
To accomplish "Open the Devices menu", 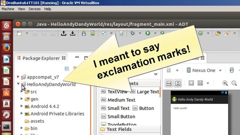I will click(34, 9).
